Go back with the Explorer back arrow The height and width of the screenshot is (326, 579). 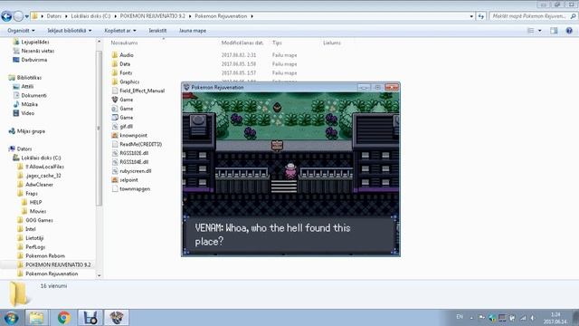tap(6, 16)
